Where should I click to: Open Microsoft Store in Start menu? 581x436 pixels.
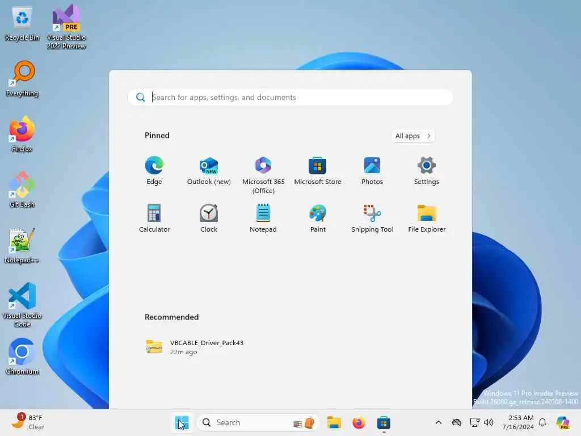click(318, 171)
